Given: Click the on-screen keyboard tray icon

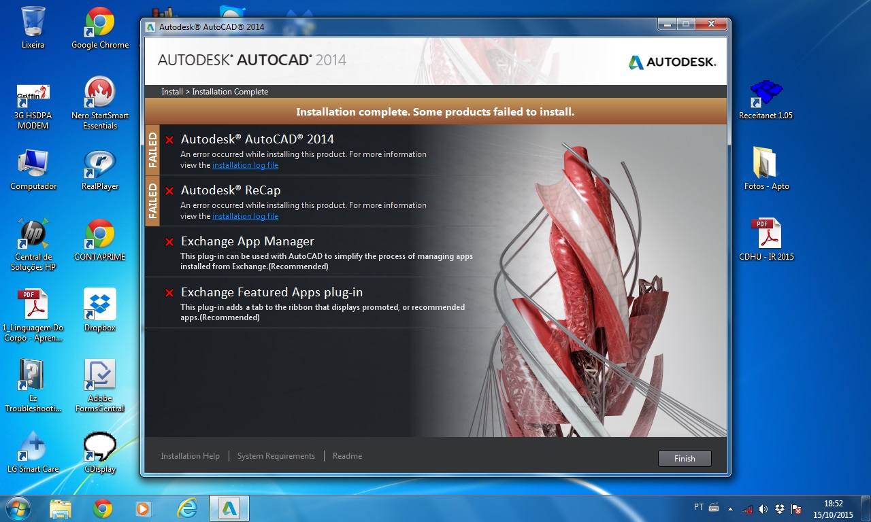Looking at the screenshot, I should 714,507.
